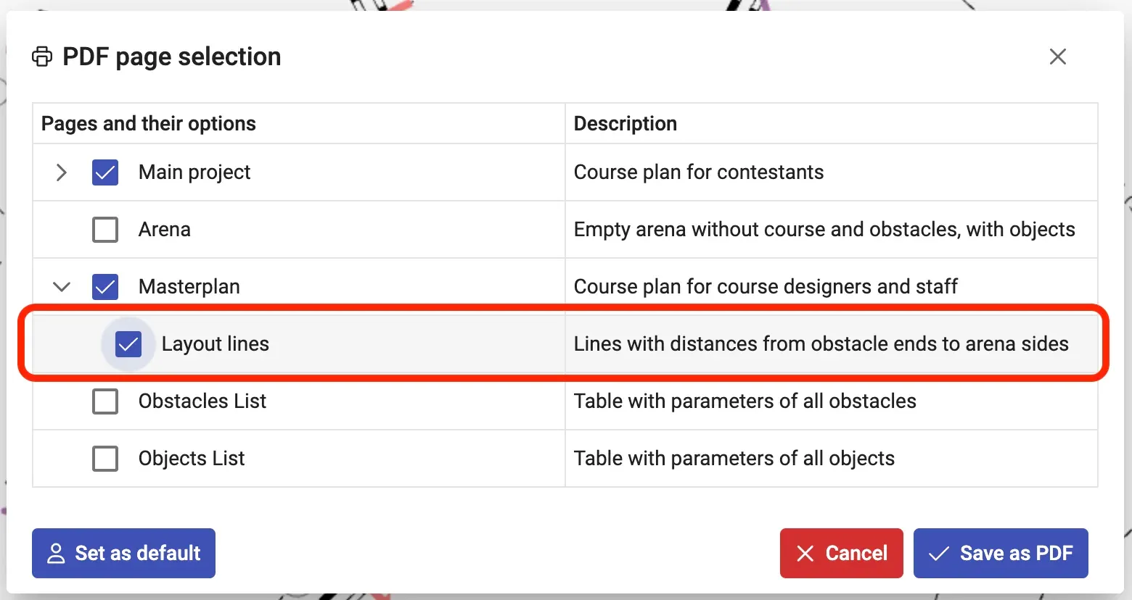The height and width of the screenshot is (600, 1132).
Task: Click the Objects List row label
Action: pos(192,459)
